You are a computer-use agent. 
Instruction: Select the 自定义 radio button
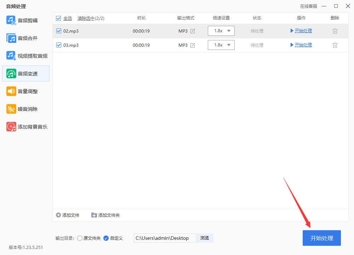click(106, 238)
